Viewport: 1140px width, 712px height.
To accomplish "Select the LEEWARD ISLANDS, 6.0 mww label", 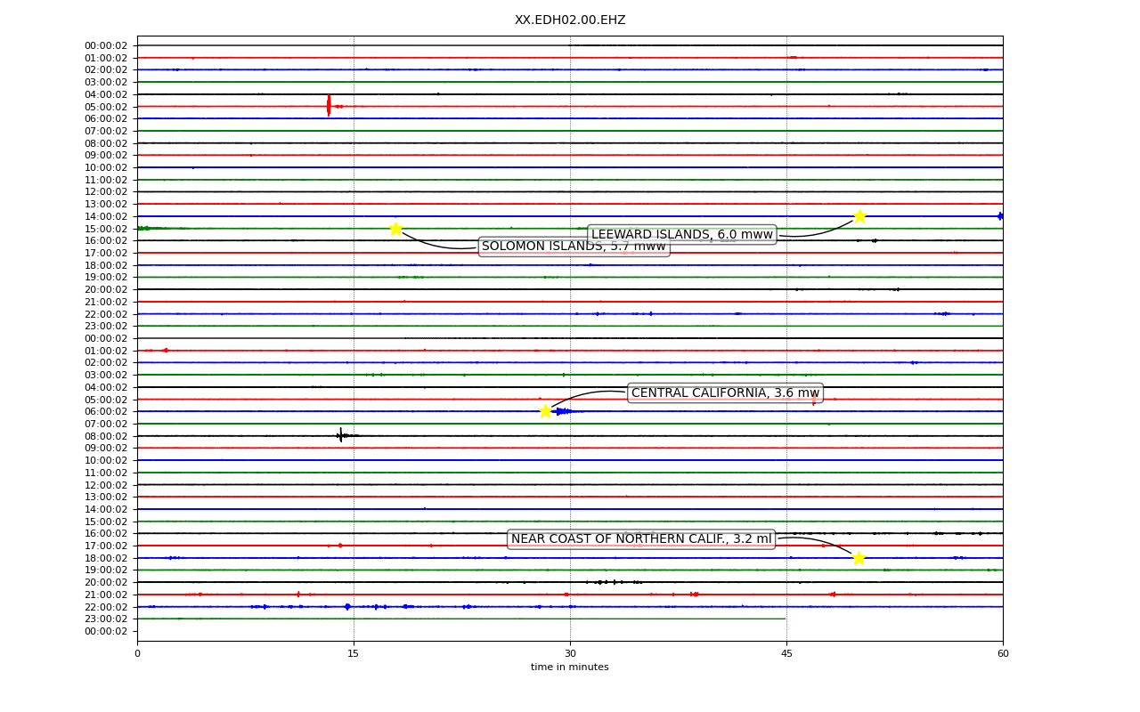I will pyautogui.click(x=682, y=235).
